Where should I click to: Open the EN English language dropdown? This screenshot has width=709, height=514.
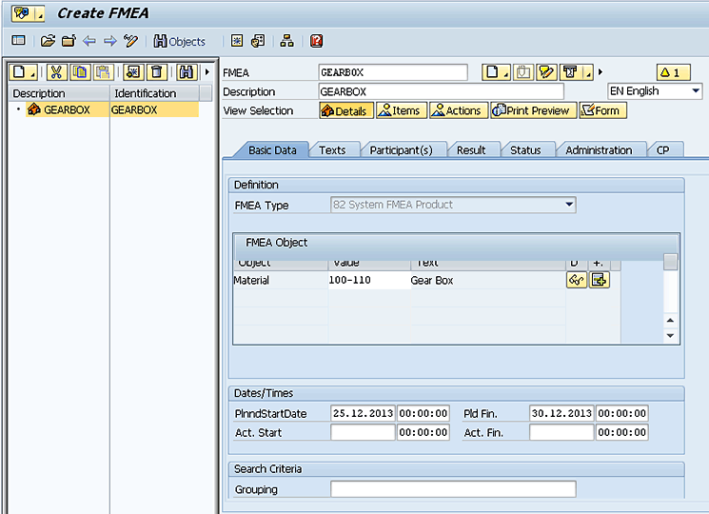695,91
